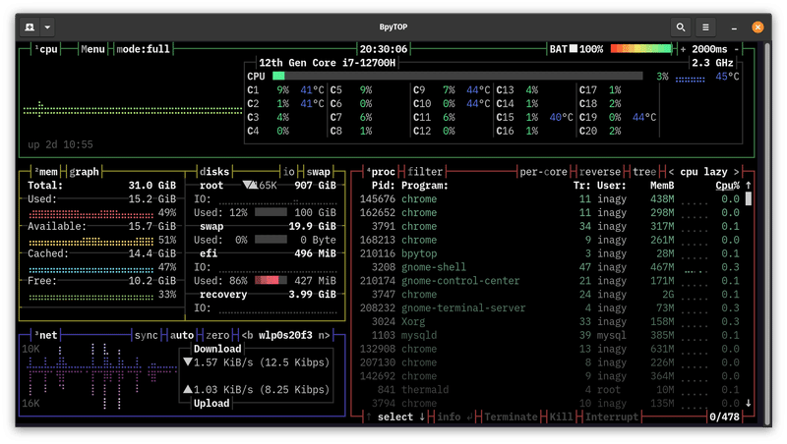Open dropdown arrow beside new tab icon
Screen dimensions: 787x444
(x=48, y=27)
